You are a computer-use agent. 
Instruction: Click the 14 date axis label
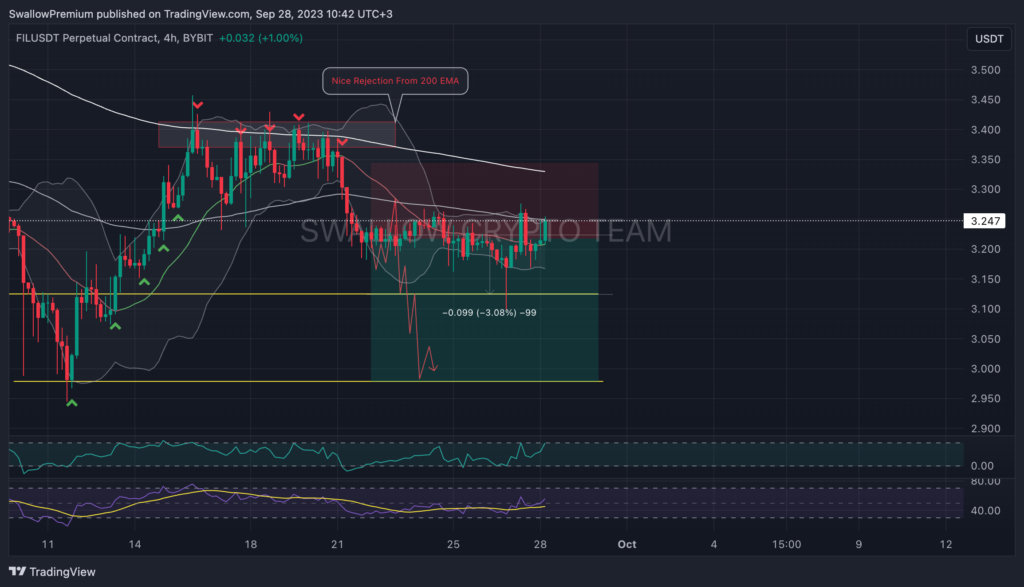pos(135,544)
